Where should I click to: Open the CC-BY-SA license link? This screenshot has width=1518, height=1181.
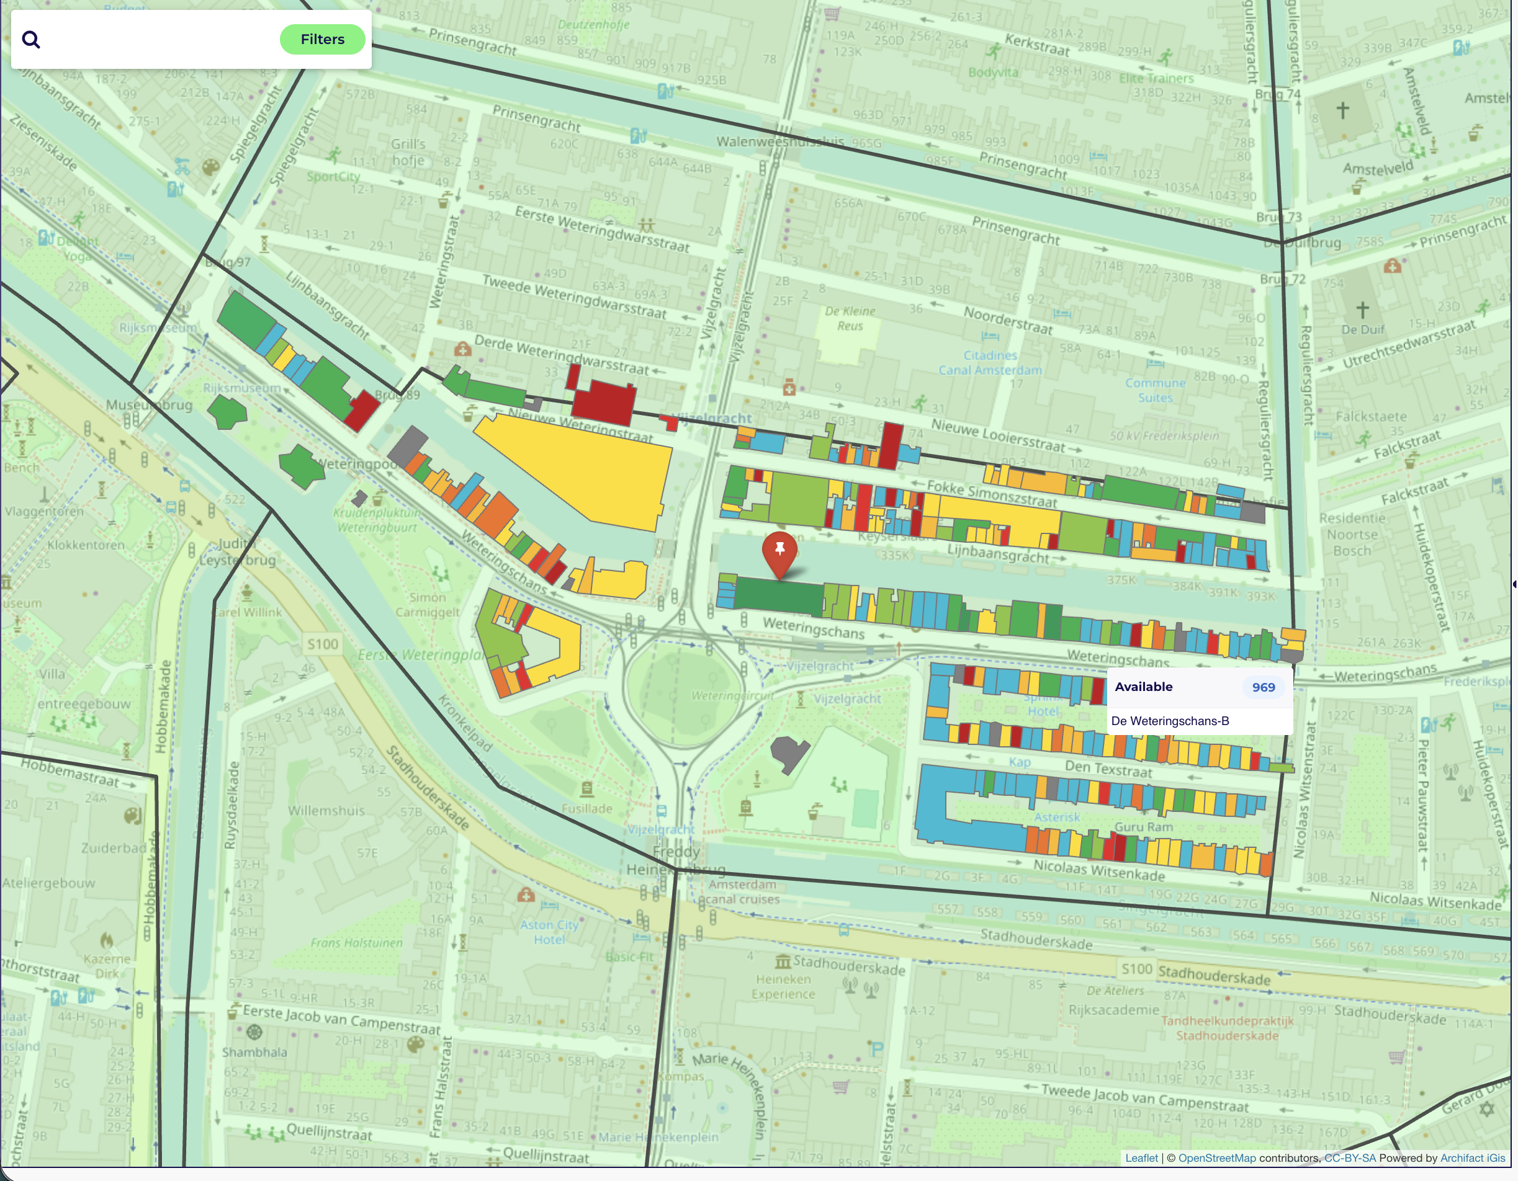[x=1350, y=1158]
